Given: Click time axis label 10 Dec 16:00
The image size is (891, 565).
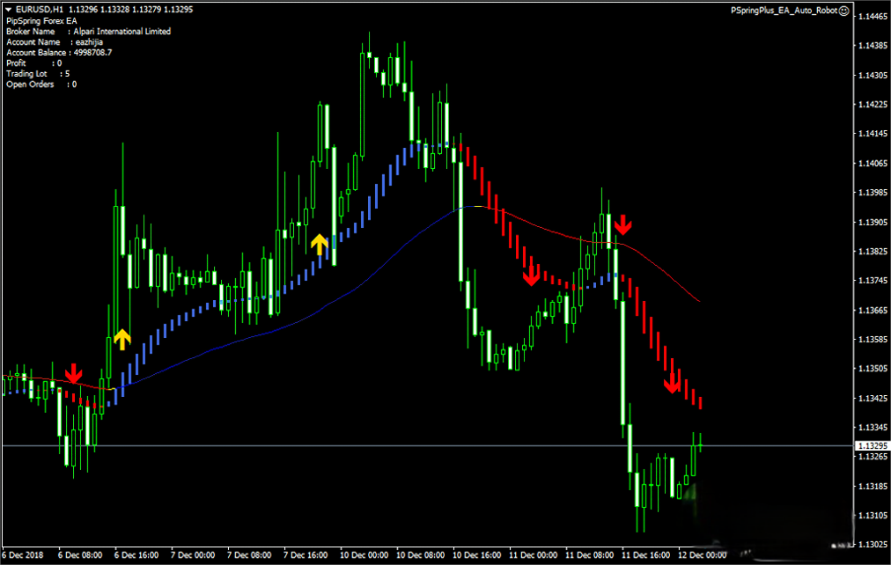Looking at the screenshot, I should tap(476, 554).
